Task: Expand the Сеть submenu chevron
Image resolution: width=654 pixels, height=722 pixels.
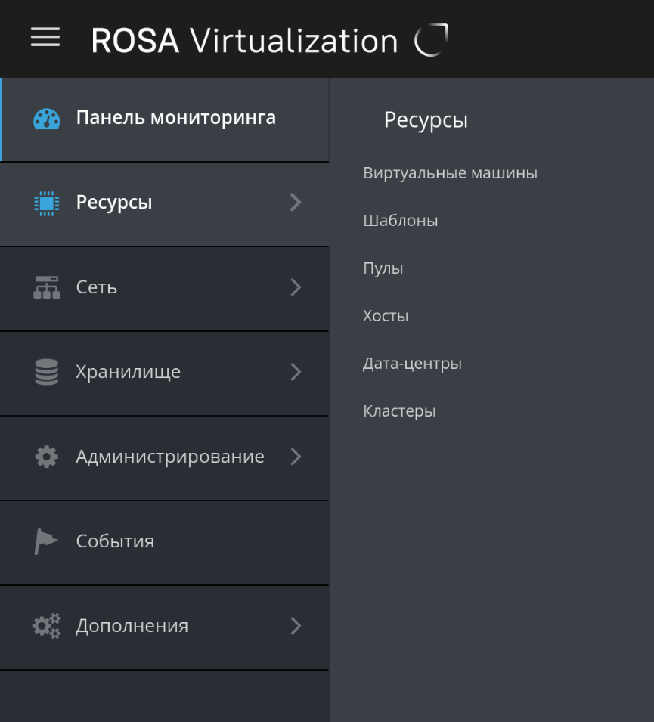Action: click(296, 287)
